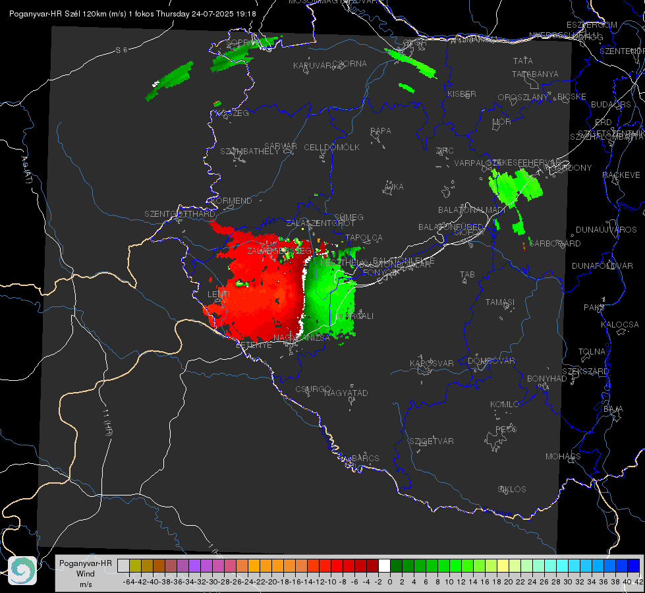The image size is (645, 593).
Task: Click the CSORNA city label
Action: coord(350,64)
